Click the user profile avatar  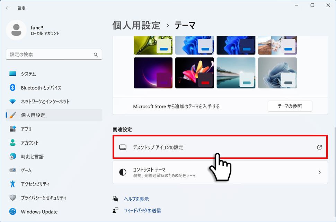[16, 30]
